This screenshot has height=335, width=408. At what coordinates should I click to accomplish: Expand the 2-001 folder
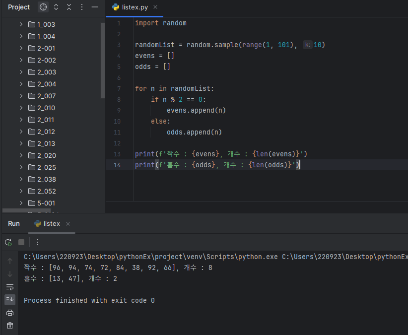click(x=21, y=48)
